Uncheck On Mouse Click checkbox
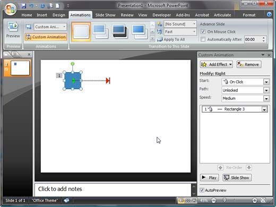This screenshot has width=276, height=207. coord(203,32)
